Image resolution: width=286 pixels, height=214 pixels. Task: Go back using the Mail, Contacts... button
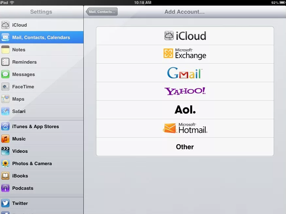[101, 12]
